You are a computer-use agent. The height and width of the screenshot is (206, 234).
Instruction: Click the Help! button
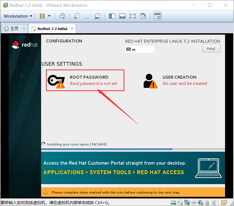[211, 48]
